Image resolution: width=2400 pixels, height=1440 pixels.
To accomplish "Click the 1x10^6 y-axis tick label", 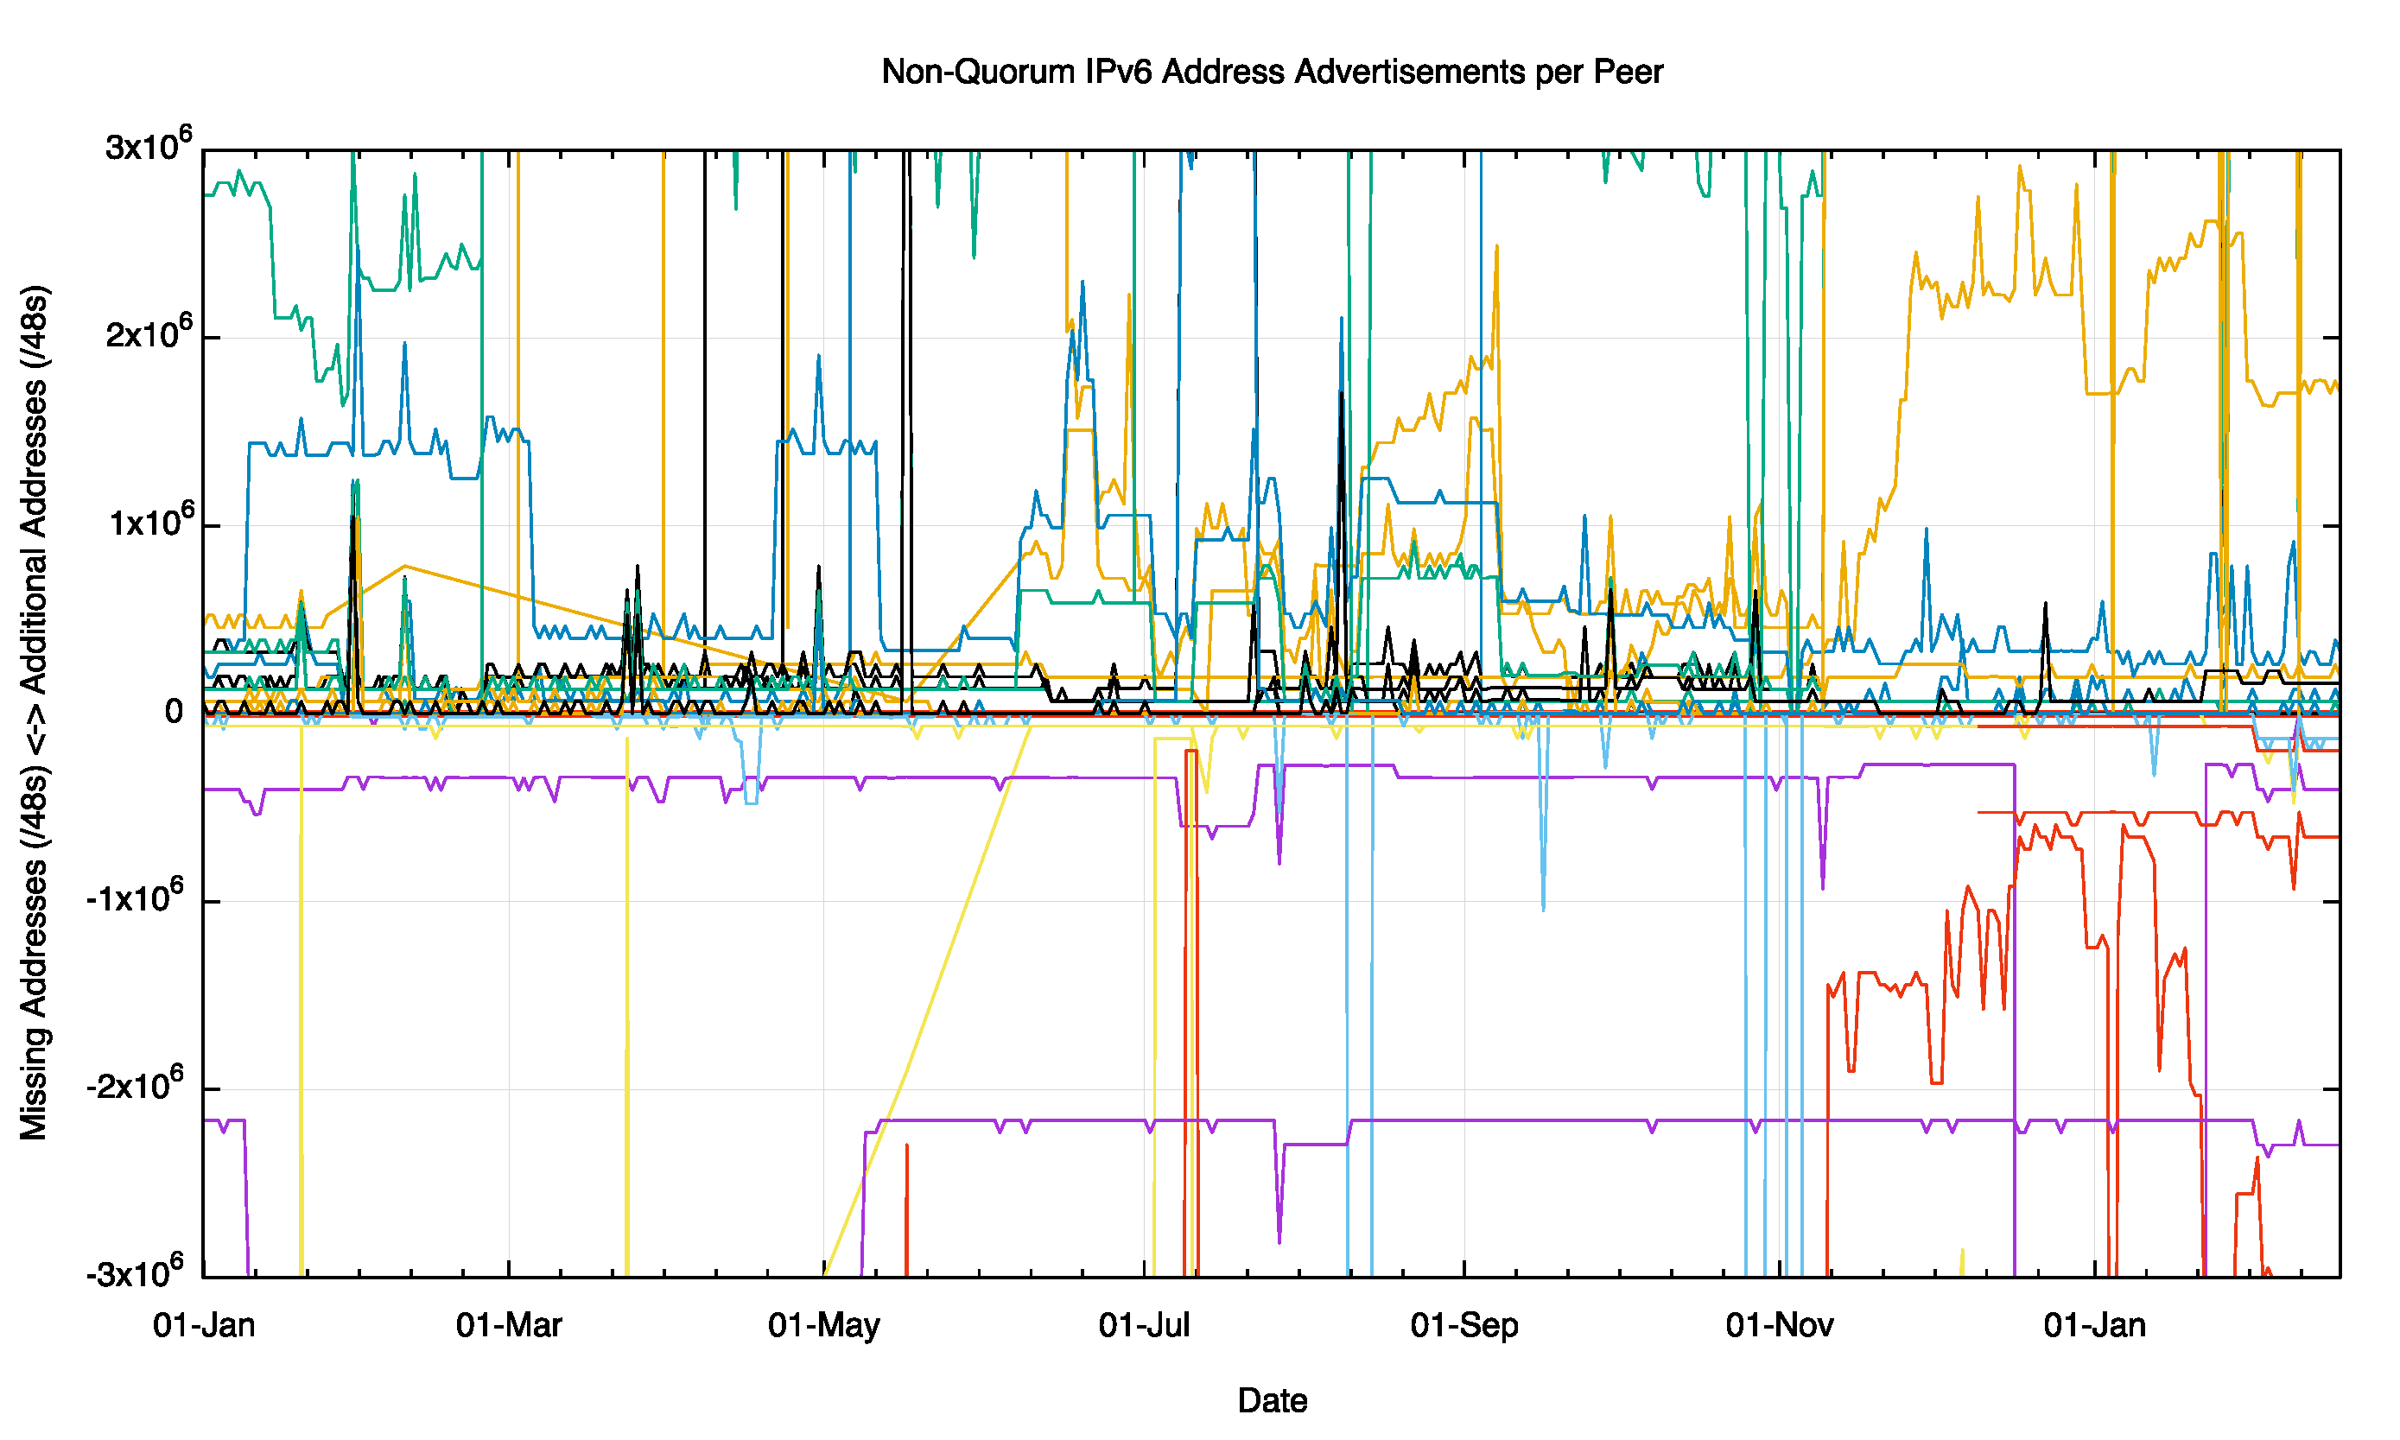I will (x=150, y=522).
